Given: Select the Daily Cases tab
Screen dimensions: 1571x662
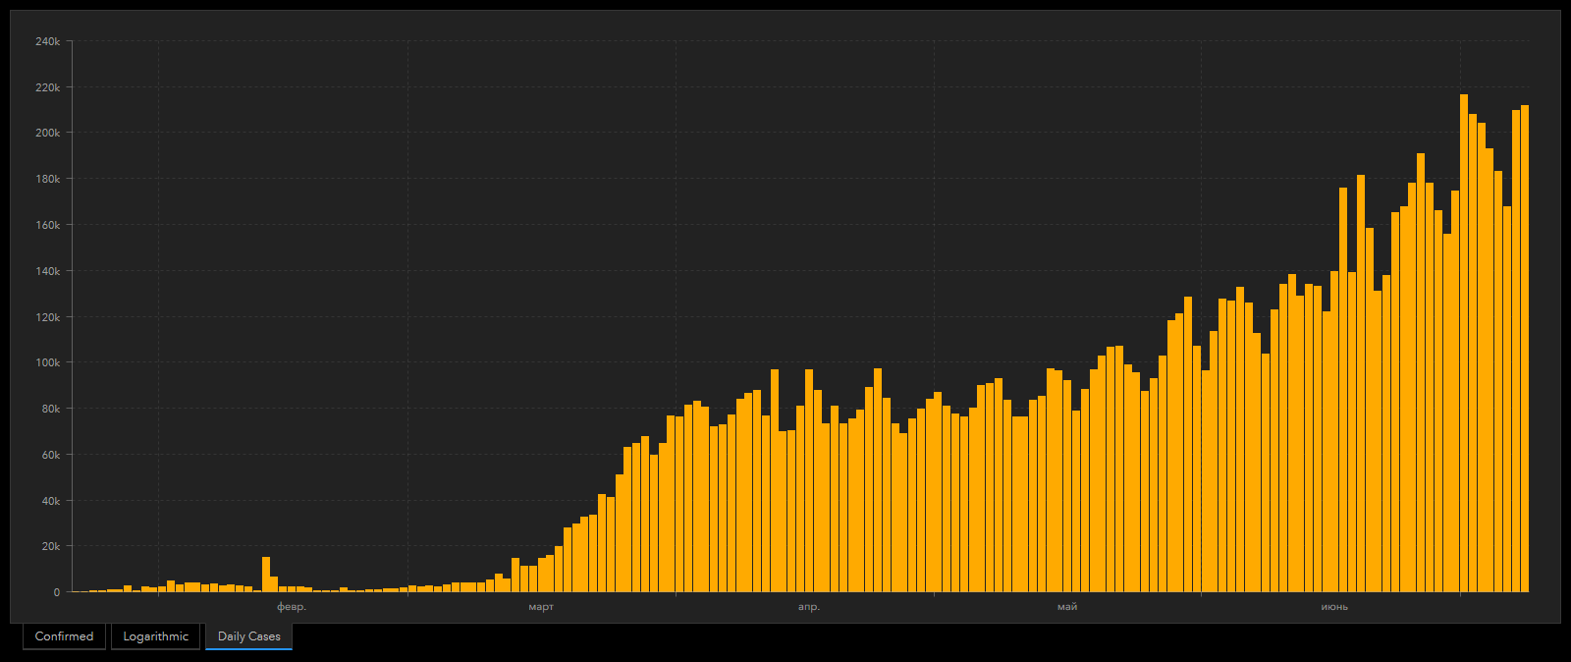Looking at the screenshot, I should point(248,636).
